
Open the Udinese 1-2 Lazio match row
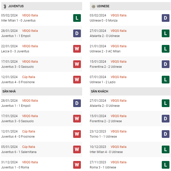[130, 80]
